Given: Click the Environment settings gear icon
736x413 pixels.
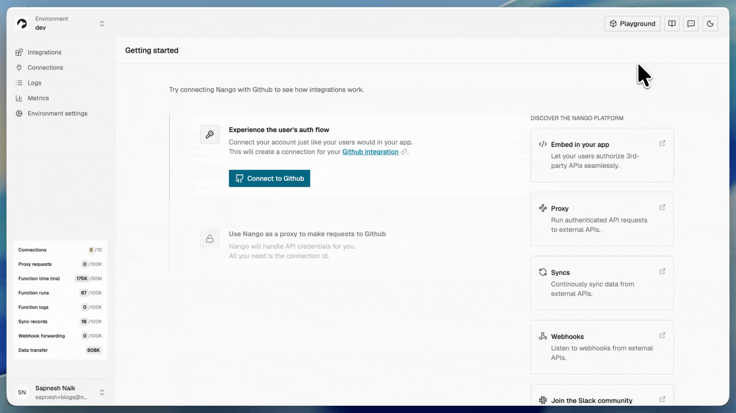Looking at the screenshot, I should (19, 114).
